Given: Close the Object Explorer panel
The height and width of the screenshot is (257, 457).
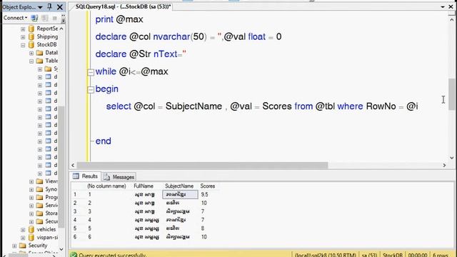Looking at the screenshot, I should (60, 6).
